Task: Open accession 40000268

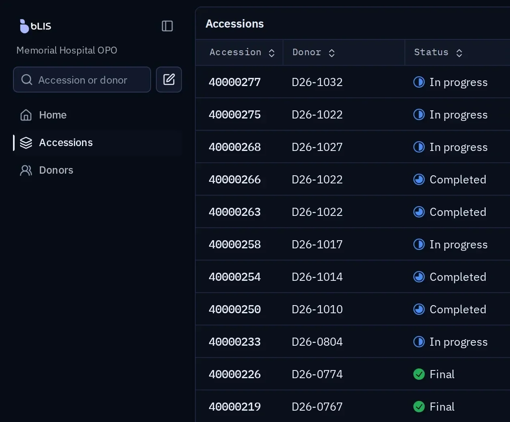Action: (235, 147)
